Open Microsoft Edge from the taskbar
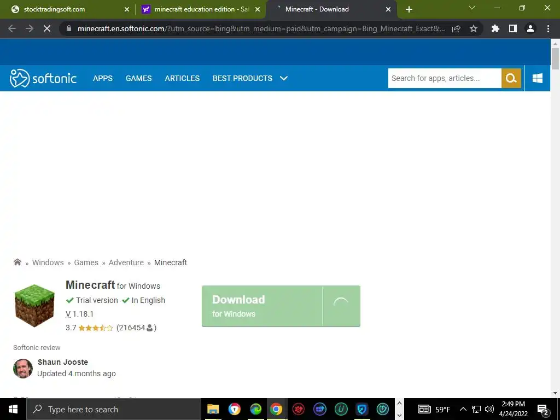 pyautogui.click(x=256, y=409)
